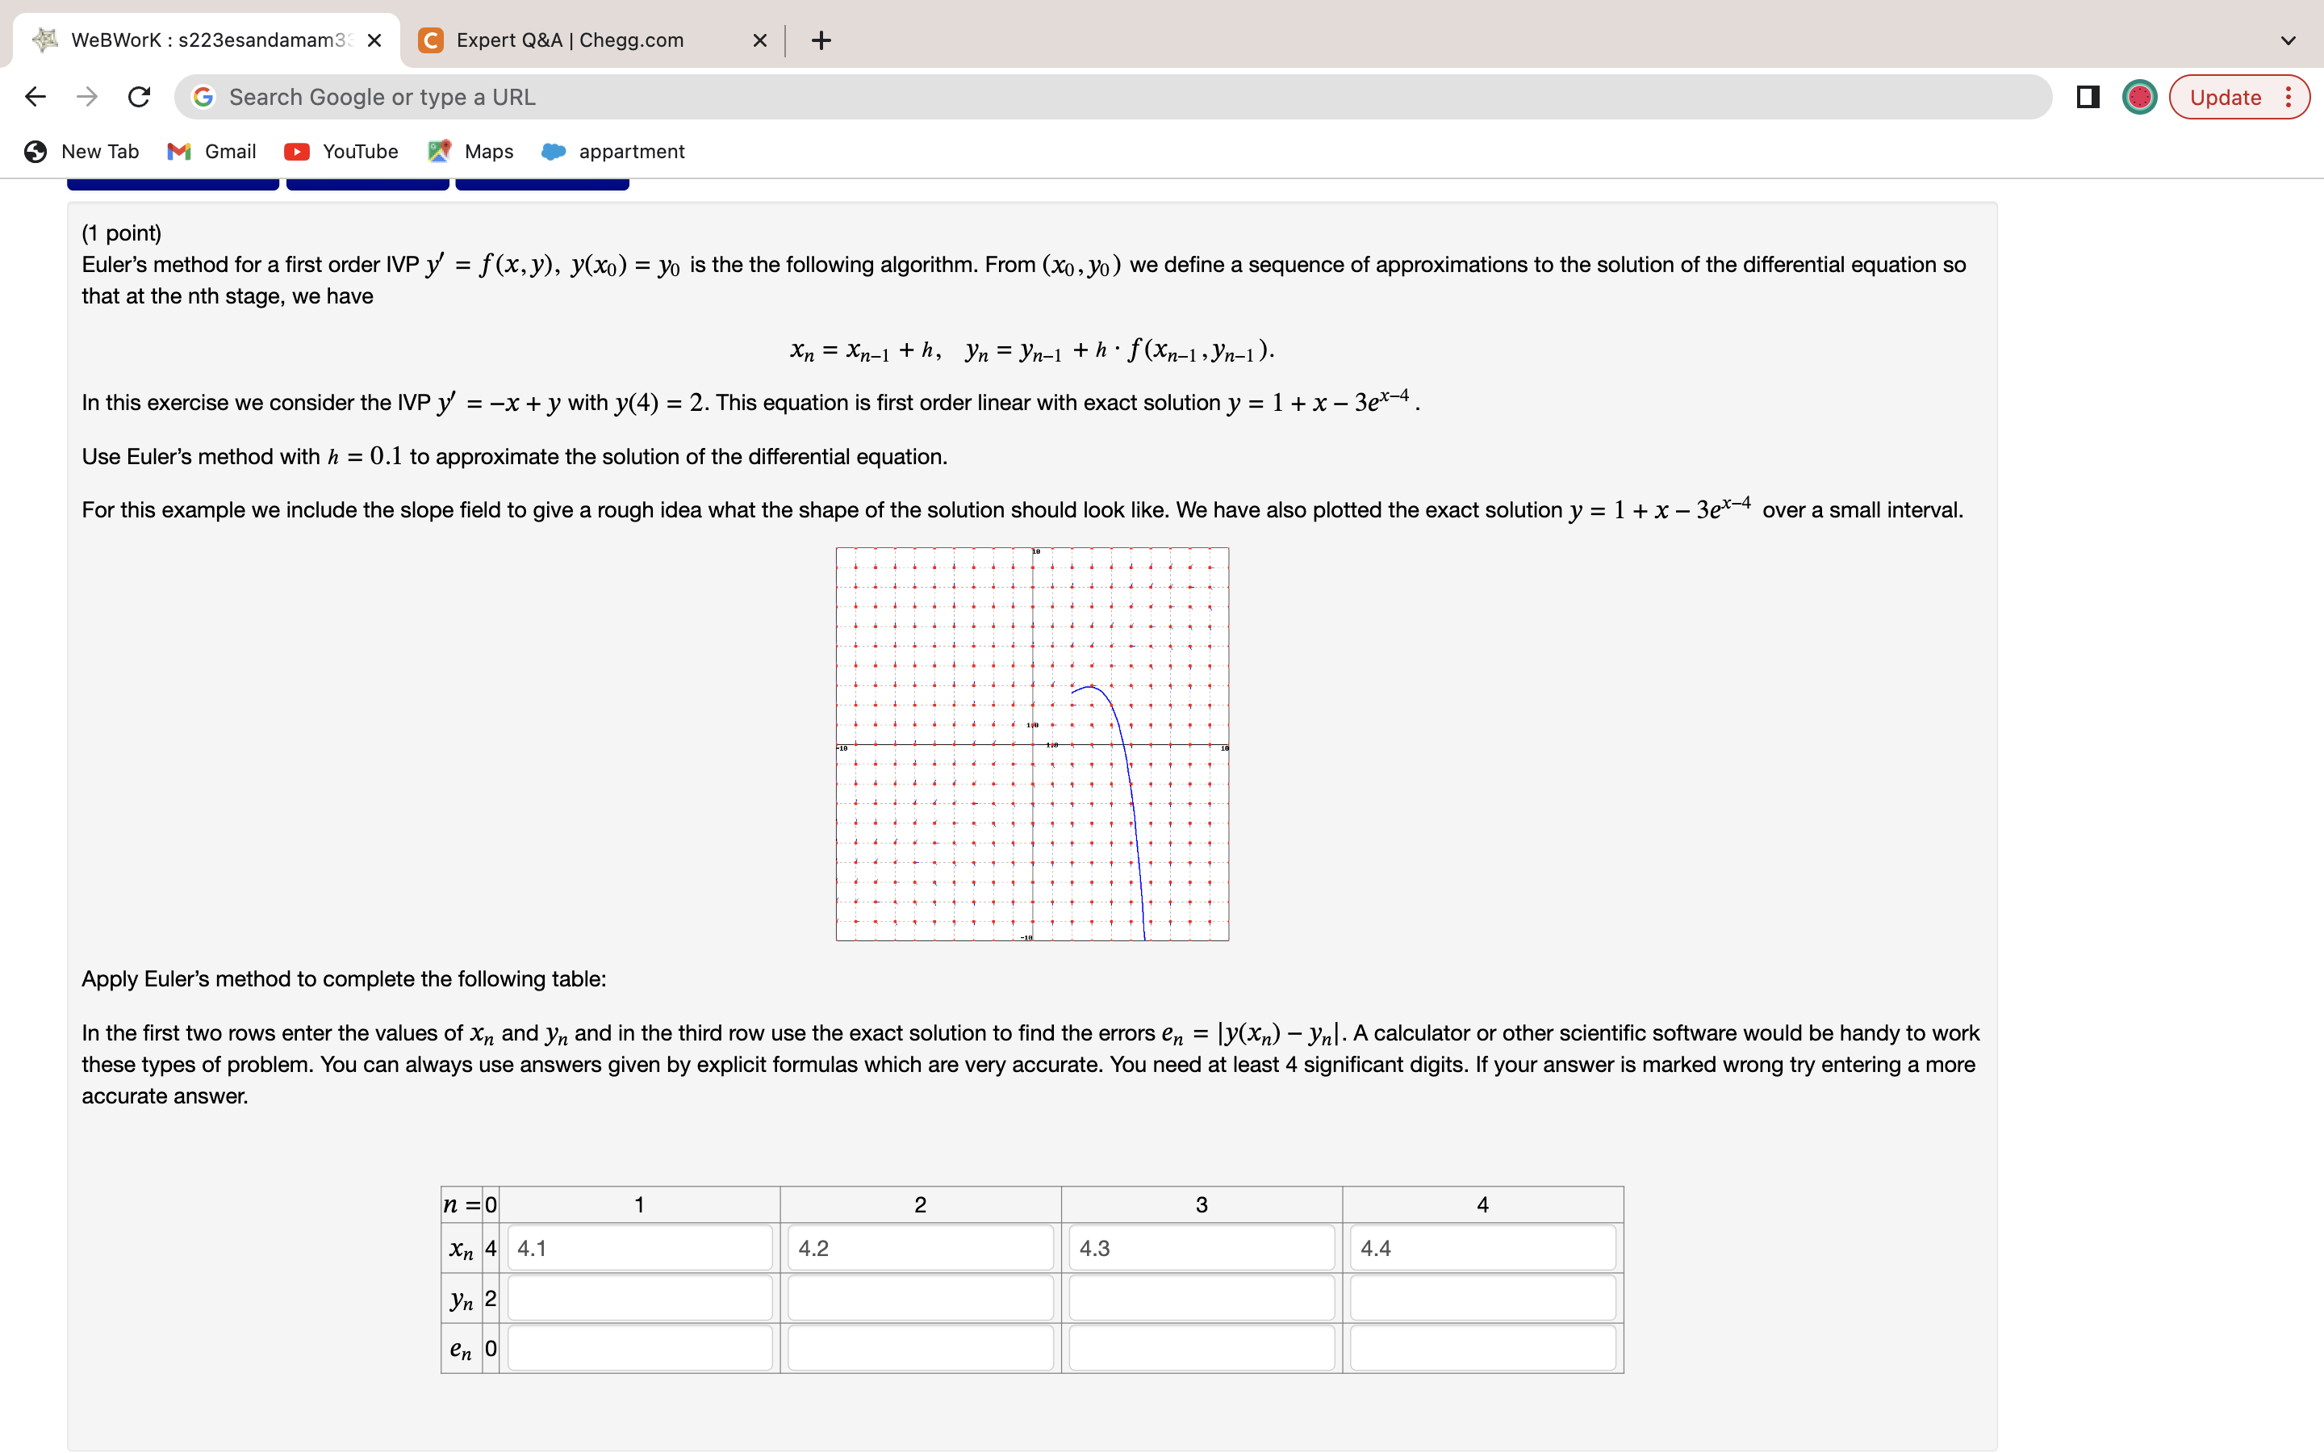Viewport: 2324px width, 1453px height.
Task: Click the Update button
Action: point(2226,96)
